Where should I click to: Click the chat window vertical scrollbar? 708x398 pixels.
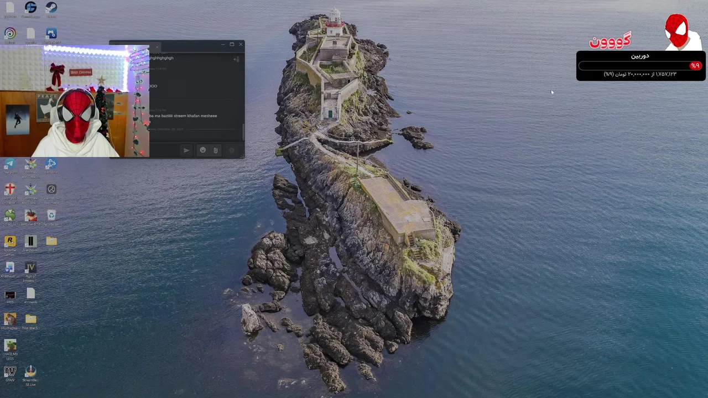(x=243, y=132)
